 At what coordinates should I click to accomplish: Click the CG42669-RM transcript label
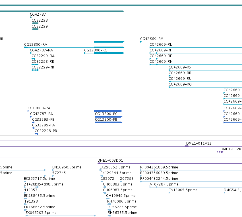(x=152, y=39)
